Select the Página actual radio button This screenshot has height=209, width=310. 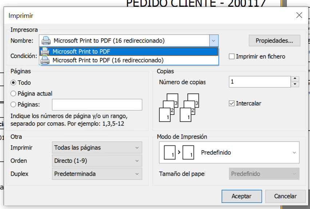pos(13,94)
